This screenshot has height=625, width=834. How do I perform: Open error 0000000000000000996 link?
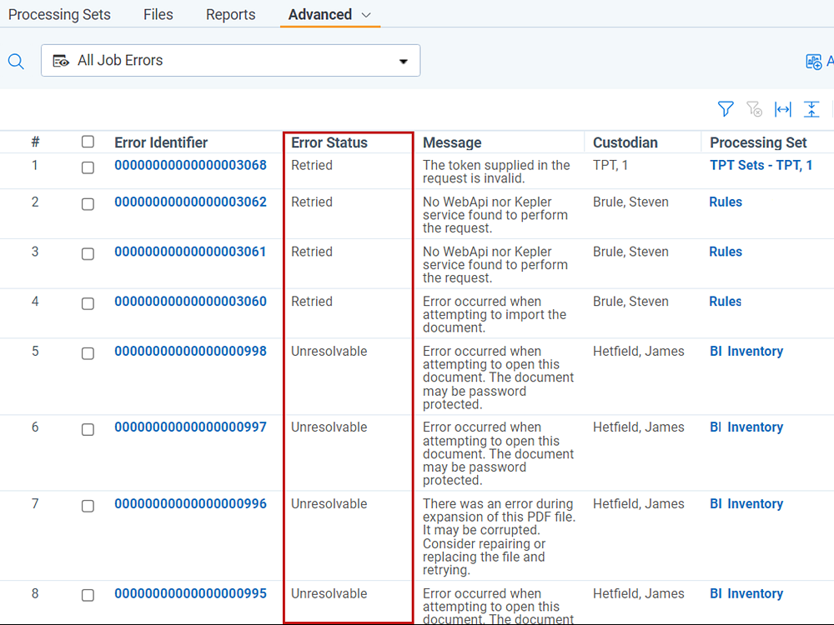coord(190,504)
